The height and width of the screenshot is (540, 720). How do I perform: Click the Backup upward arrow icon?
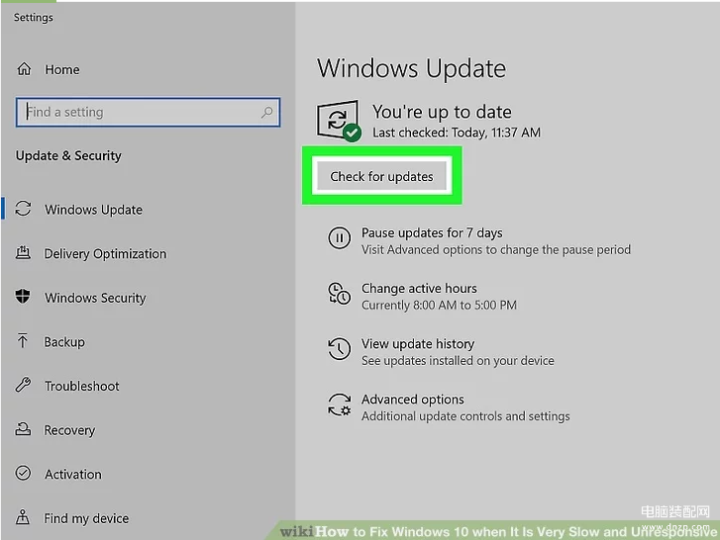point(22,341)
